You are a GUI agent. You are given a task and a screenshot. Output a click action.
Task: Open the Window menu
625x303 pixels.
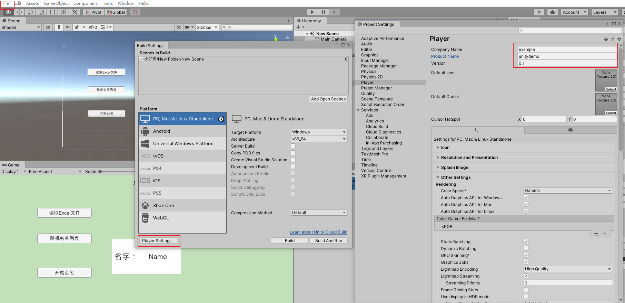pyautogui.click(x=126, y=3)
